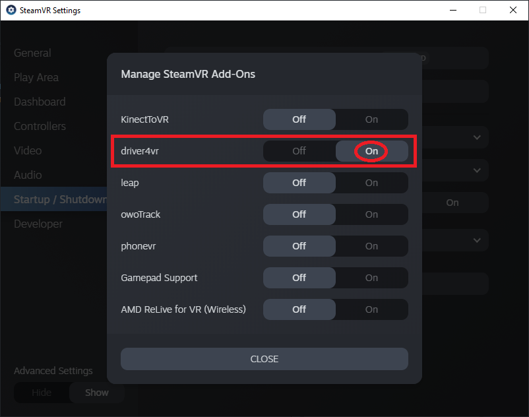Image resolution: width=529 pixels, height=417 pixels.
Task: Set AMD ReLive for VR to Off
Action: (x=299, y=309)
